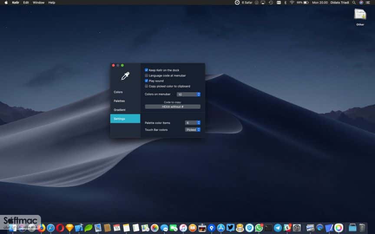Viewport: 375px width, 234px height.
Task: Toggle the Play sound checkbox
Action: click(x=146, y=81)
